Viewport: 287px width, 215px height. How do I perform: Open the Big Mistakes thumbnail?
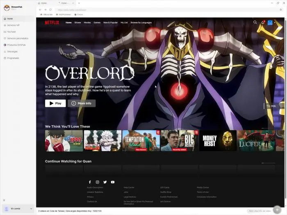pyautogui.click(x=180, y=140)
